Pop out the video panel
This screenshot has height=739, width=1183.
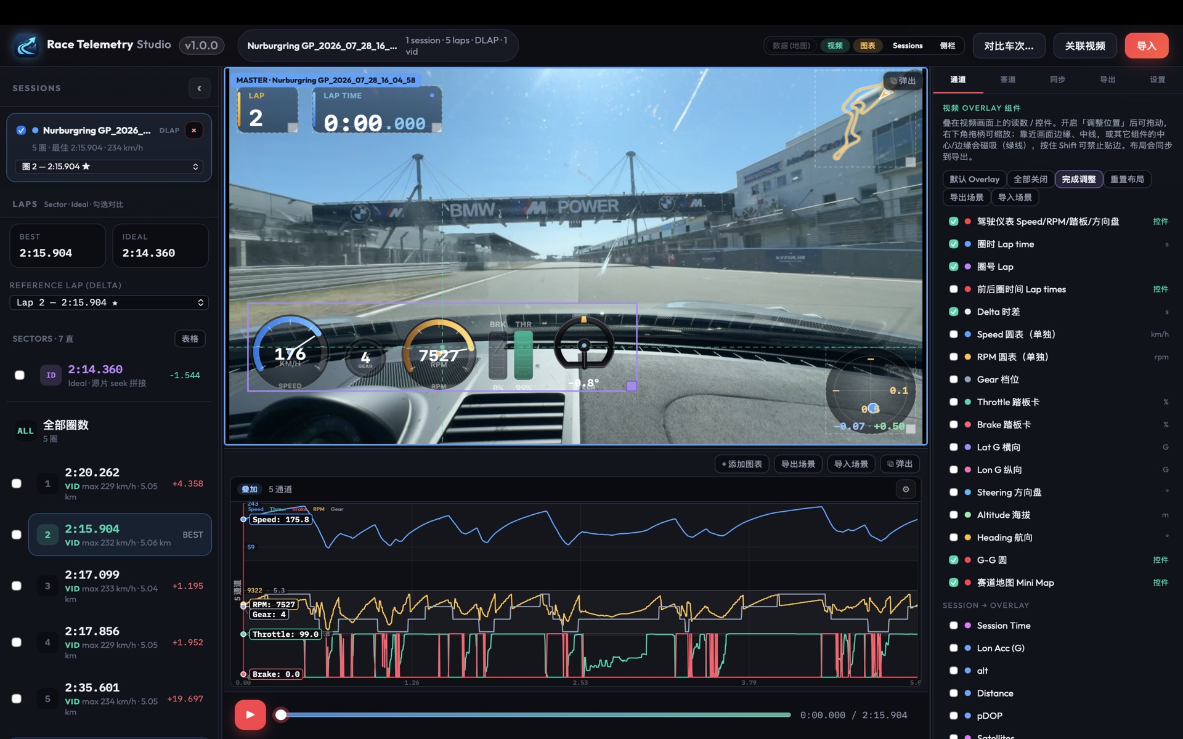903,81
